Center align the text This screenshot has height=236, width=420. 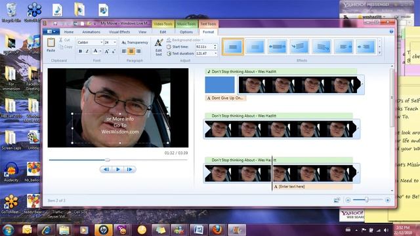(x=131, y=51)
